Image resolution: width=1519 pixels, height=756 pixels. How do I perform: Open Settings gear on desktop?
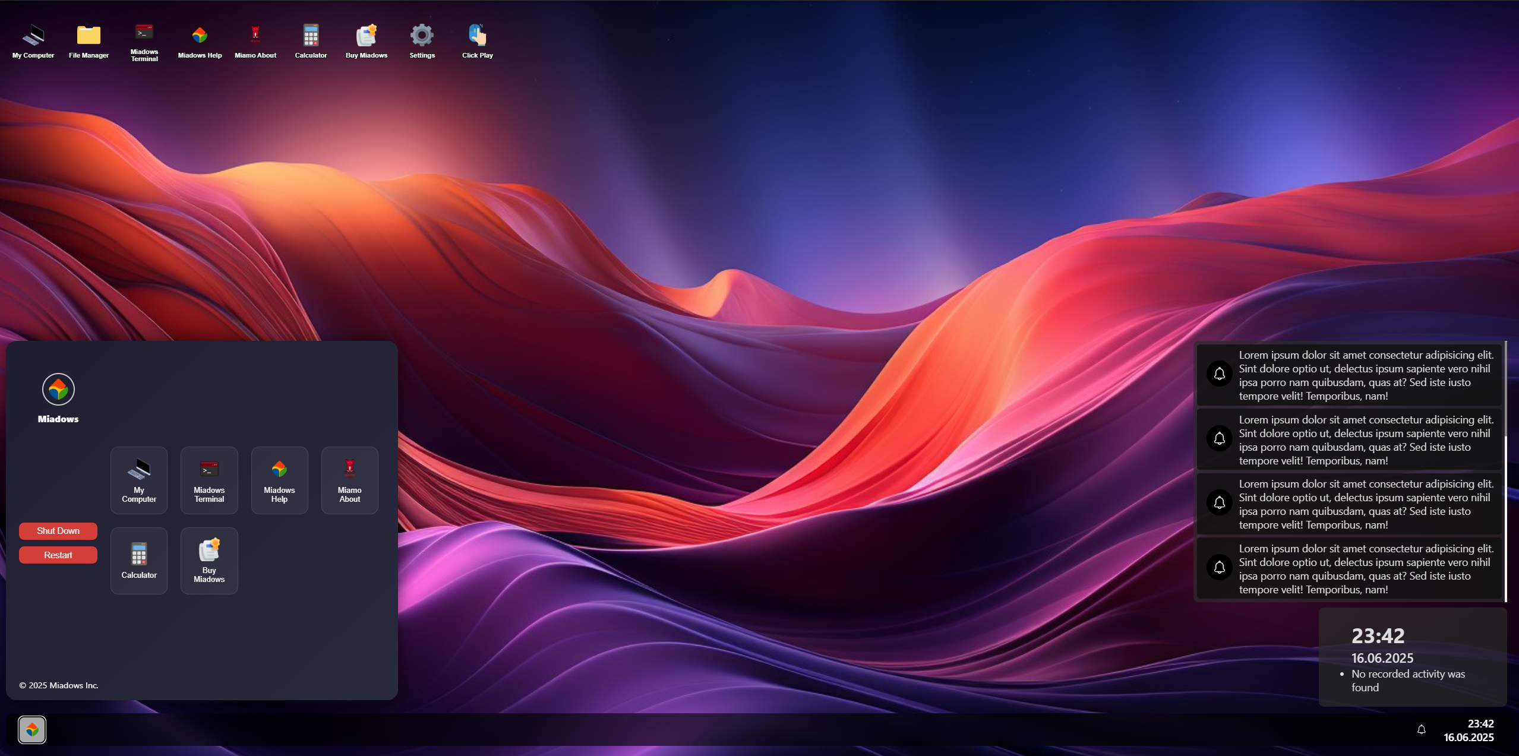(422, 40)
